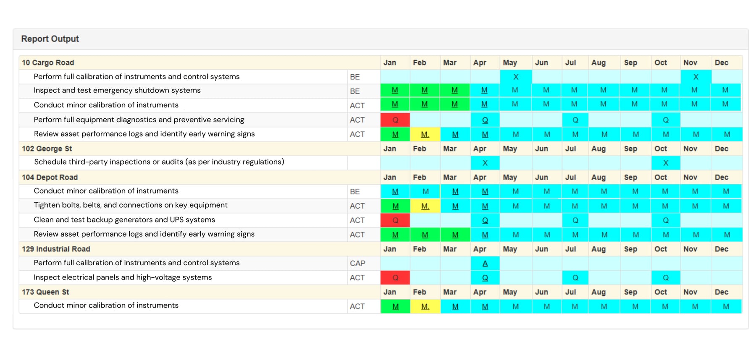
Task: Select 'Inspect electrical panels and high-voltage systems' task
Action: click(123, 277)
